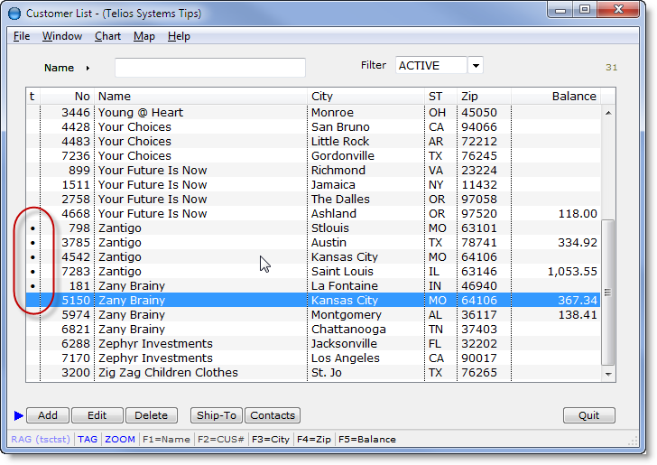Open the Chart menu
The width and height of the screenshot is (657, 465).
107,36
